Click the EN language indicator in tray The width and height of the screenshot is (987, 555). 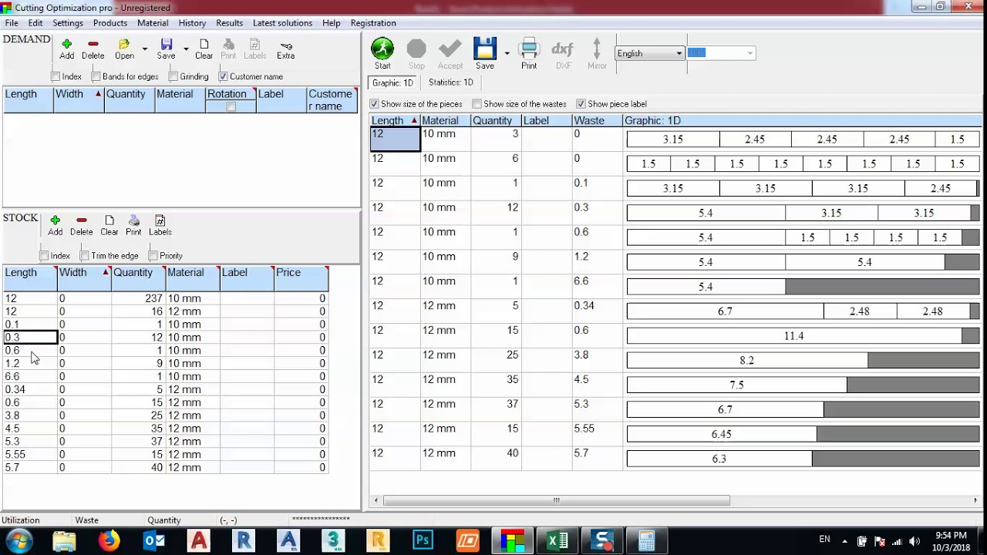pos(824,539)
